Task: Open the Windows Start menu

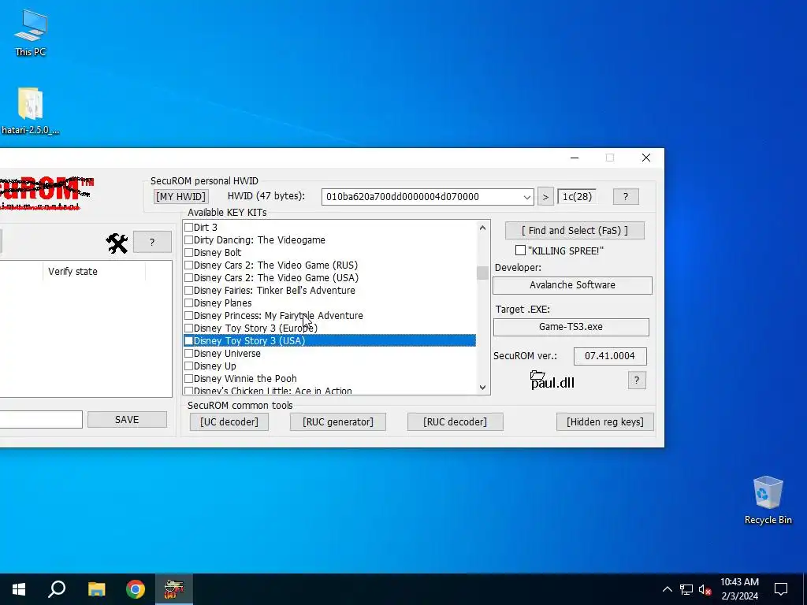Action: point(19,589)
